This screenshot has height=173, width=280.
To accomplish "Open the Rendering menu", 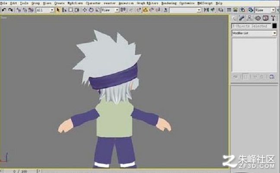I will click(x=169, y=3).
